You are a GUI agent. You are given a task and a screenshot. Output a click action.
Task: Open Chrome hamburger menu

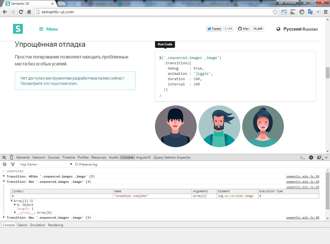(x=326, y=12)
